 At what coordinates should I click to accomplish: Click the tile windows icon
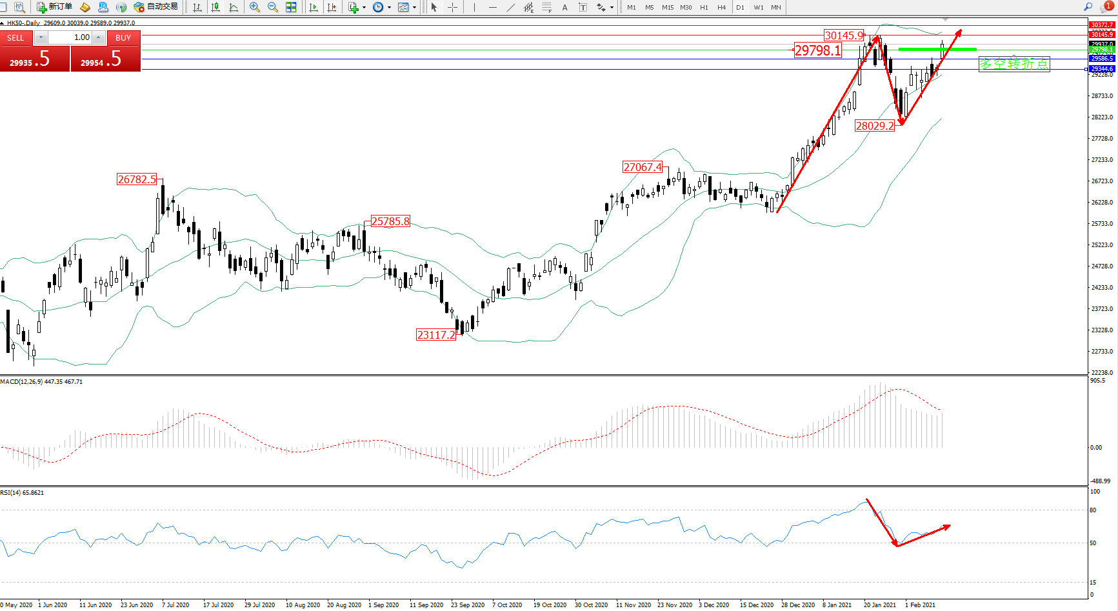point(291,7)
